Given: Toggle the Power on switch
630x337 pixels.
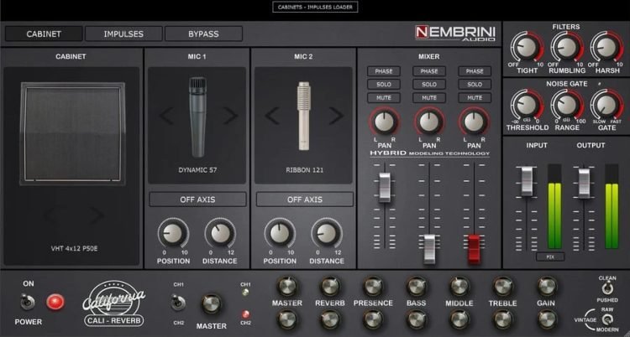Looking at the screenshot, I should (x=27, y=301).
